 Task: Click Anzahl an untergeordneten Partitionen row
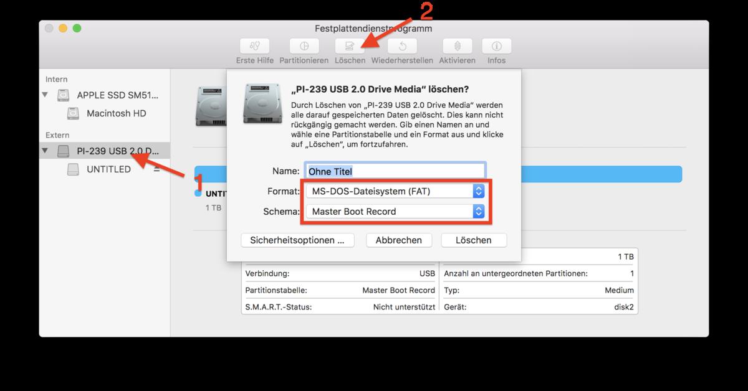point(539,273)
